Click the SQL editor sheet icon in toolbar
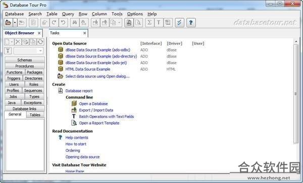The height and width of the screenshot is (183, 303). (x=33, y=23)
